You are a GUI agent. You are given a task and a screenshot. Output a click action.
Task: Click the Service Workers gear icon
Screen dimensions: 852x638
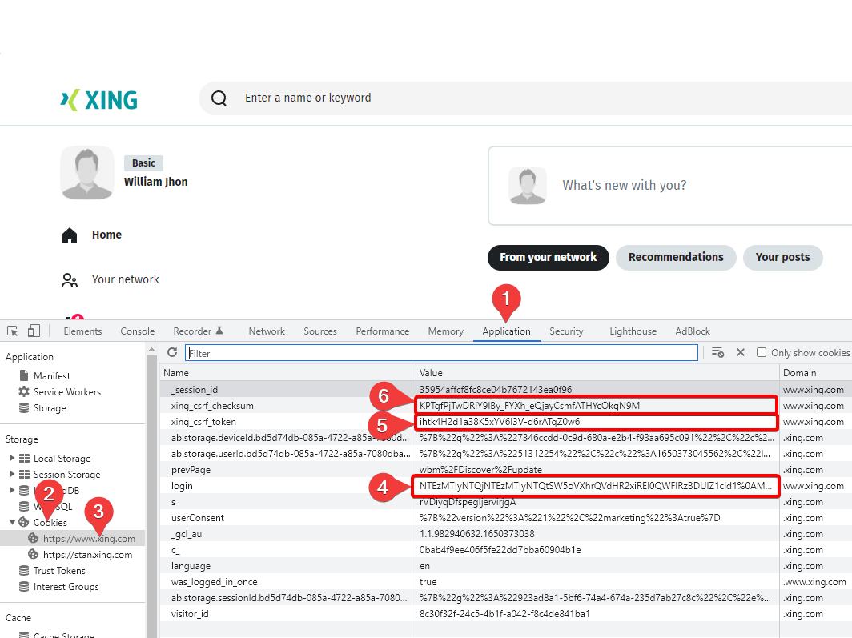pyautogui.click(x=24, y=391)
